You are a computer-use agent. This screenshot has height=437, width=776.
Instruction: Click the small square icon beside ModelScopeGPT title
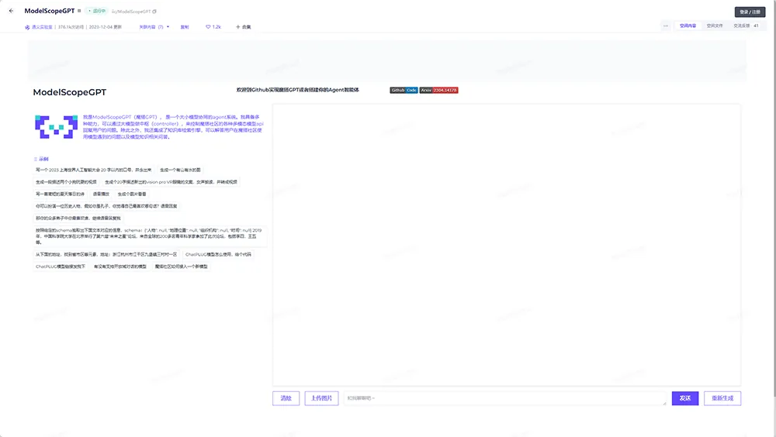click(x=79, y=11)
